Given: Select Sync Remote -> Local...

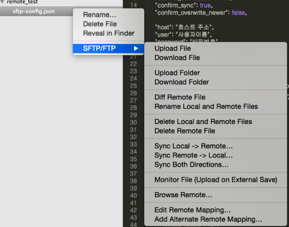Looking at the screenshot, I should point(216,155).
